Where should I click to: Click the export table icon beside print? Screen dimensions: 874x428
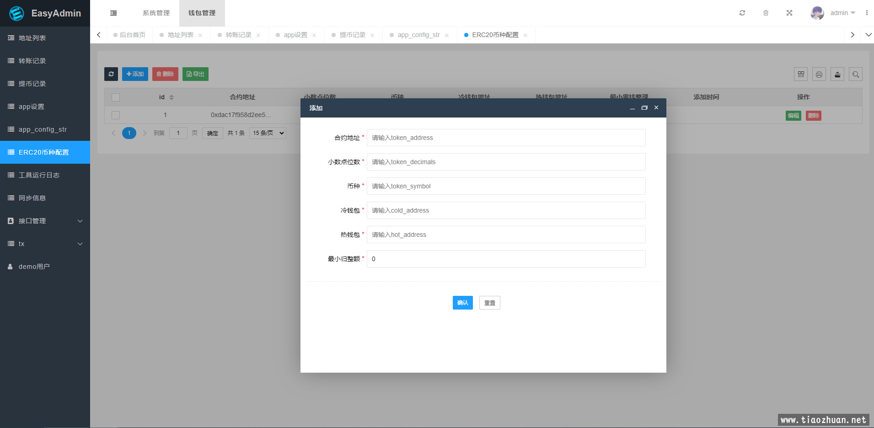coord(837,74)
